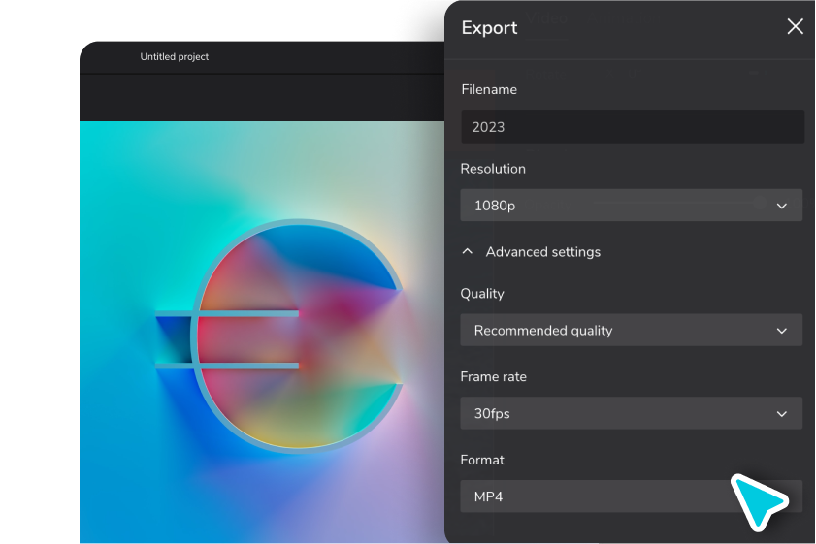Click the Filename label

click(x=489, y=90)
